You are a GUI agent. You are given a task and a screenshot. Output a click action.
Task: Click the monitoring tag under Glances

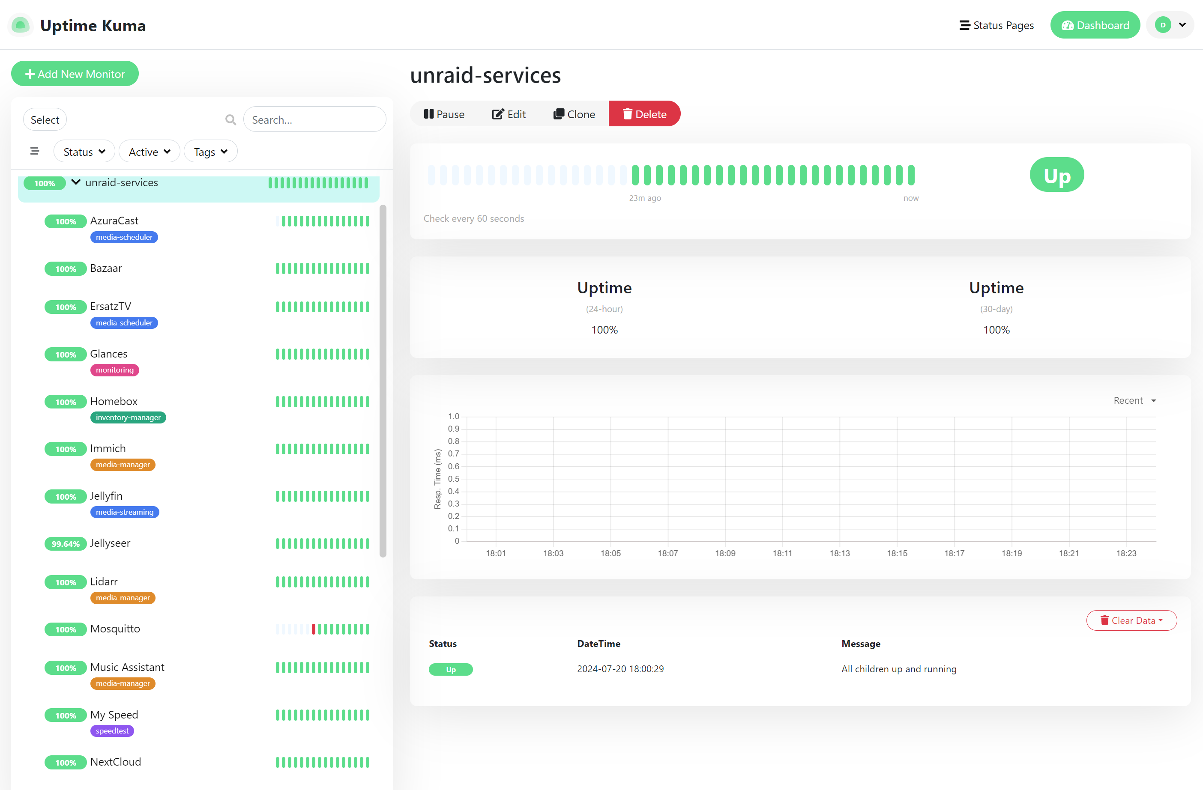click(x=115, y=370)
